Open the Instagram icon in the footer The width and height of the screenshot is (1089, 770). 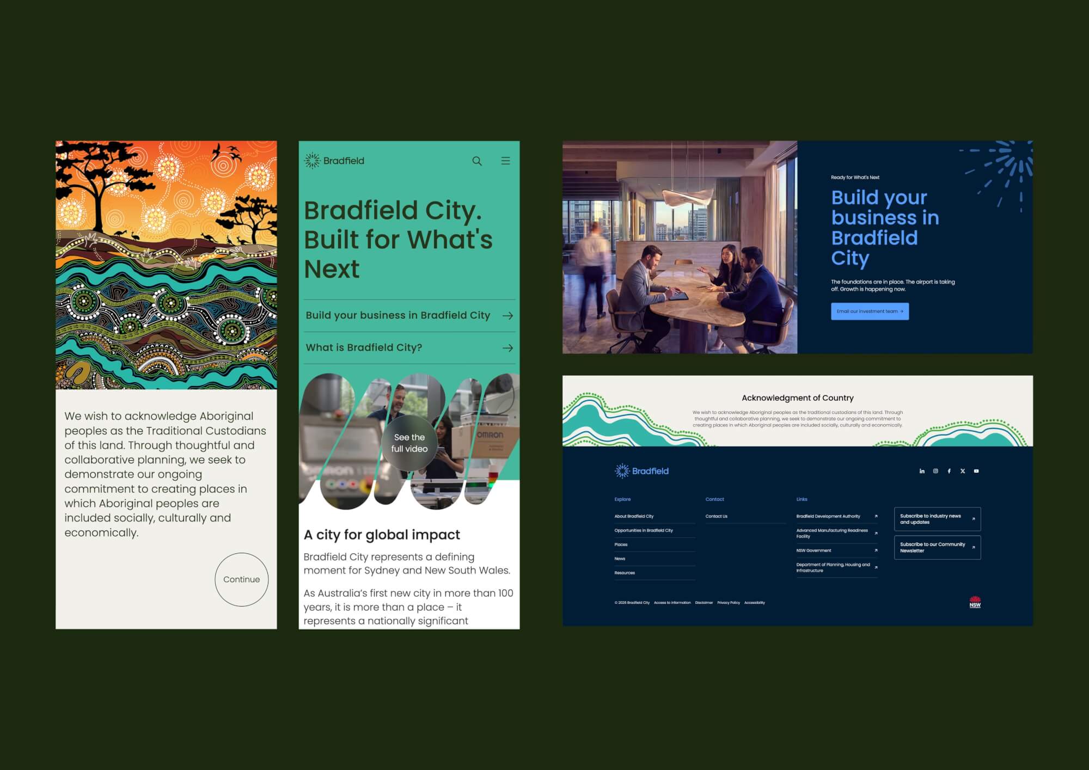[x=935, y=471]
